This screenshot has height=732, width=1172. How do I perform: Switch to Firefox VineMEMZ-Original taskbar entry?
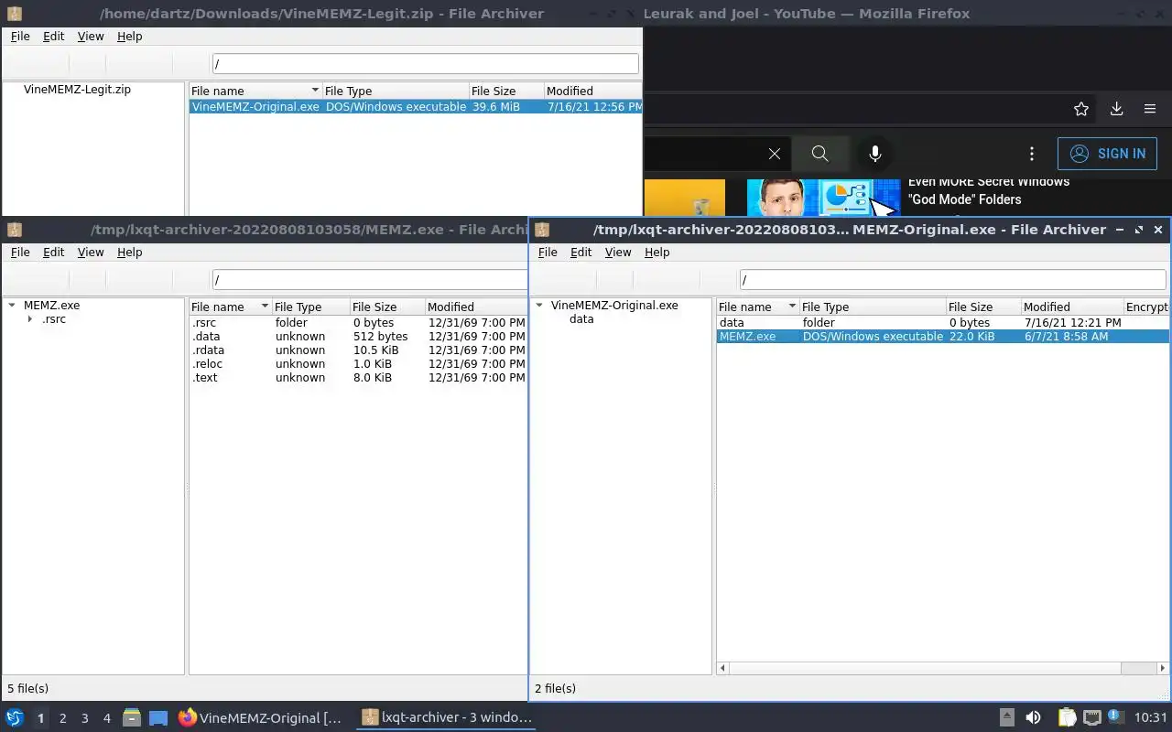(261, 717)
